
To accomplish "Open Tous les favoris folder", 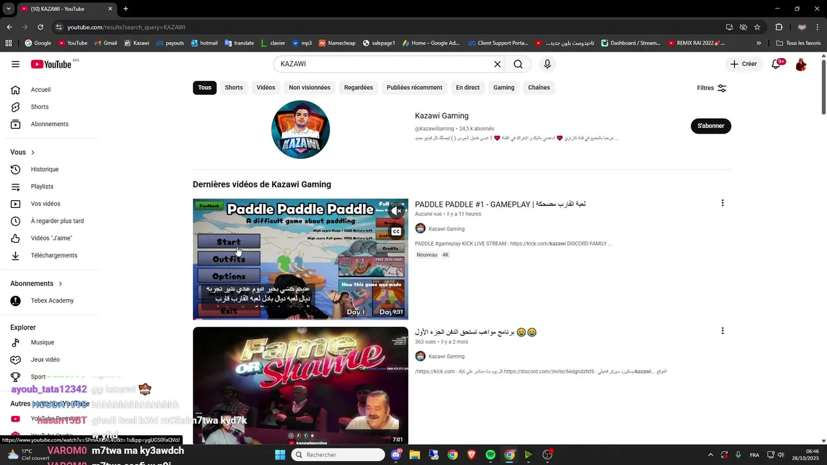I will (x=798, y=43).
